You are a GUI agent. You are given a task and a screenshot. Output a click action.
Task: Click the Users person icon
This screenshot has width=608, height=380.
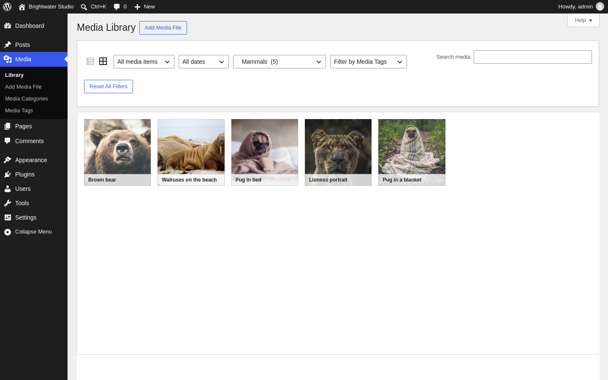pyautogui.click(x=8, y=189)
